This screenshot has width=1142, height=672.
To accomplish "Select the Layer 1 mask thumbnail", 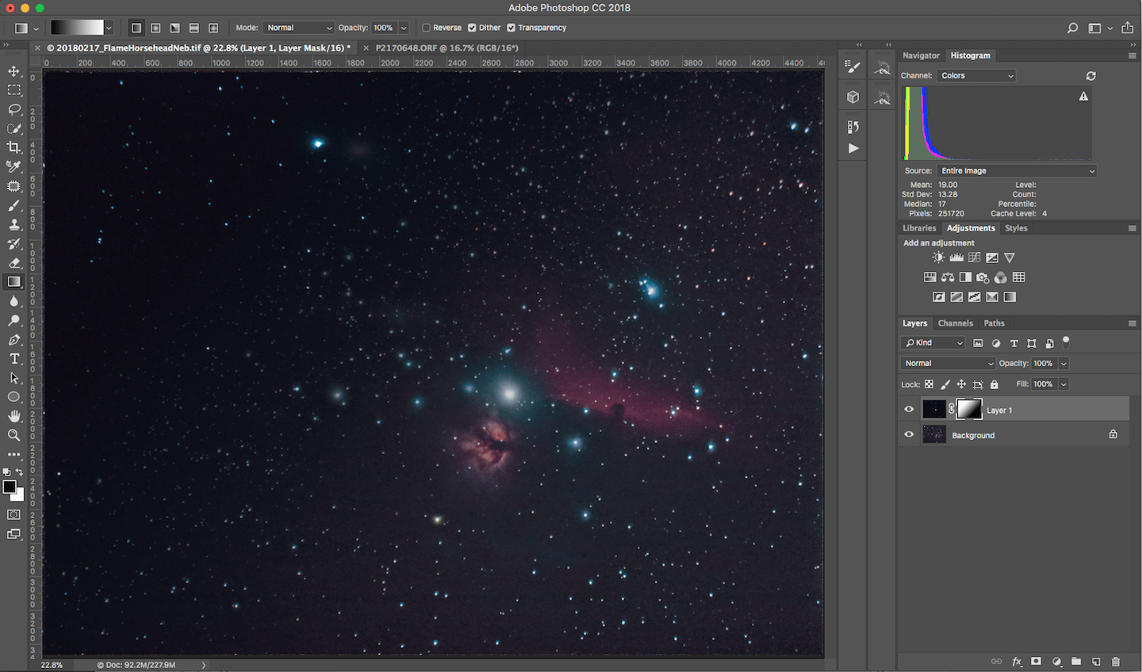I will [x=969, y=410].
